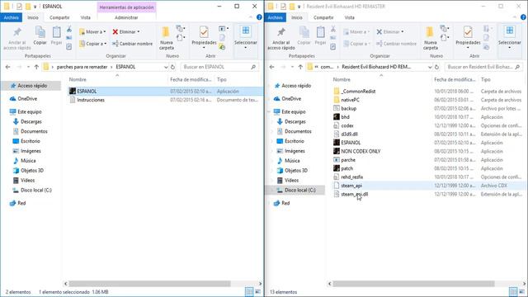The height and width of the screenshot is (297, 528).
Task: Click parches para re remaster breadcrumb
Action: point(82,67)
